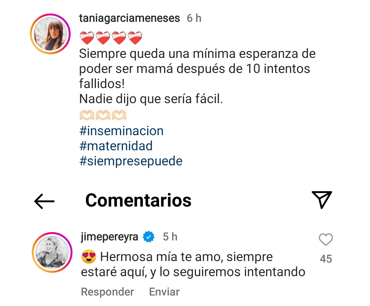The width and height of the screenshot is (370, 306).
Task: Open the #maternidad hashtag page
Action: click(x=116, y=146)
